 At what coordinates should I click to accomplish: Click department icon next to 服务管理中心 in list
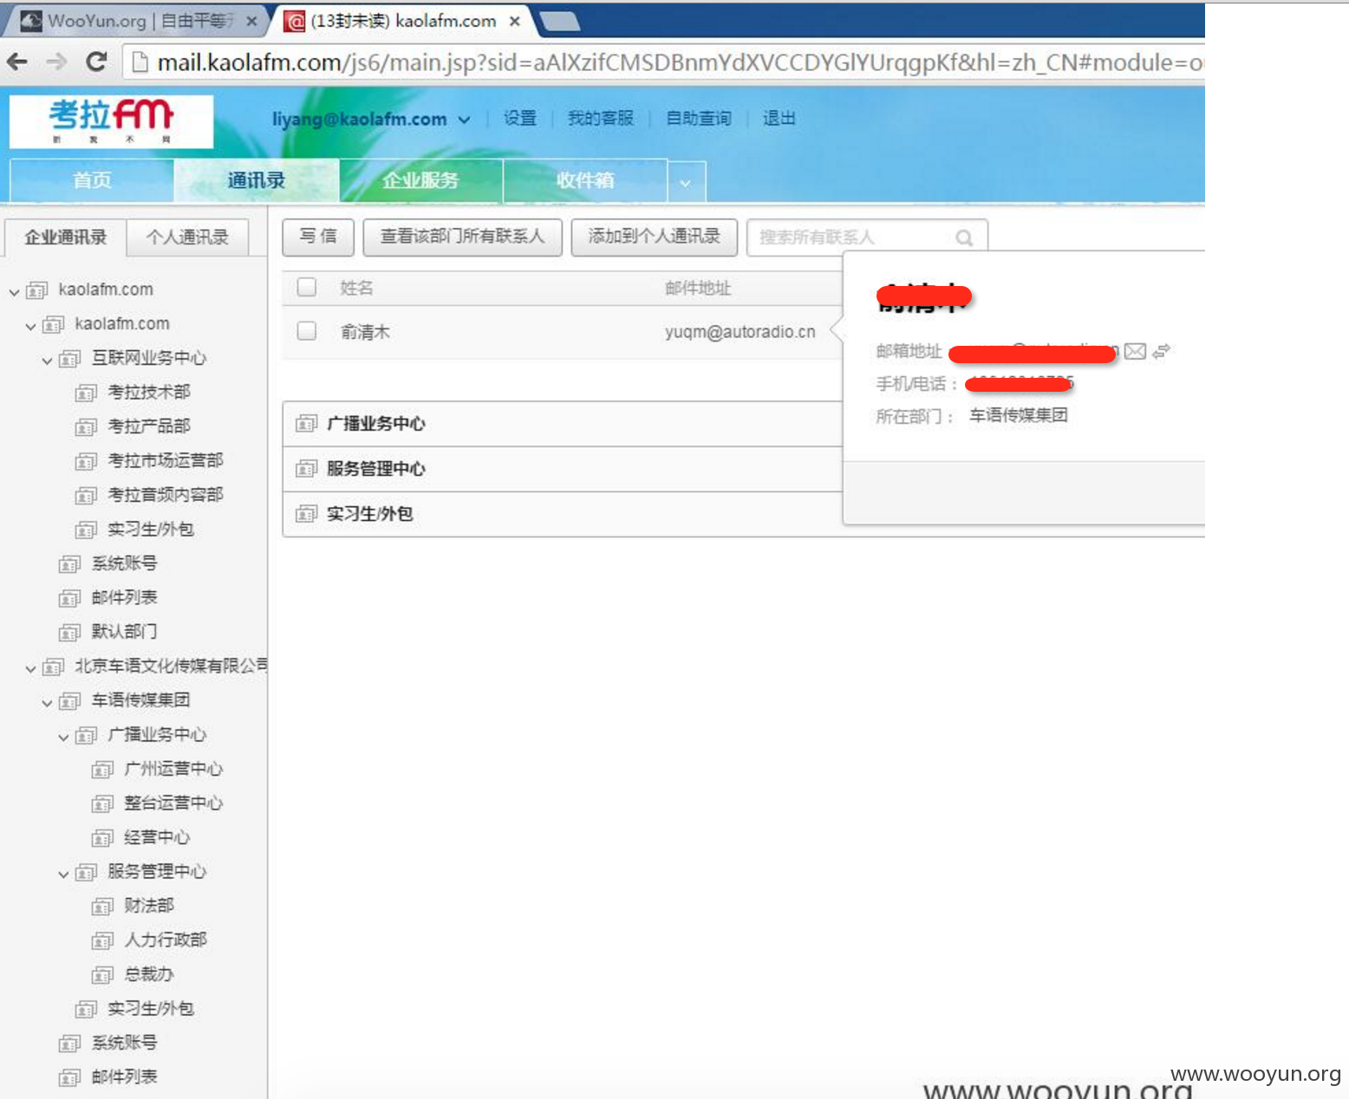point(306,469)
